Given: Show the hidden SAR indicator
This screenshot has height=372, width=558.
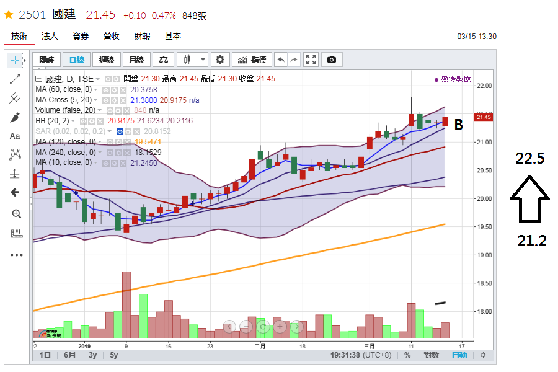Looking at the screenshot, I should coord(121,131).
